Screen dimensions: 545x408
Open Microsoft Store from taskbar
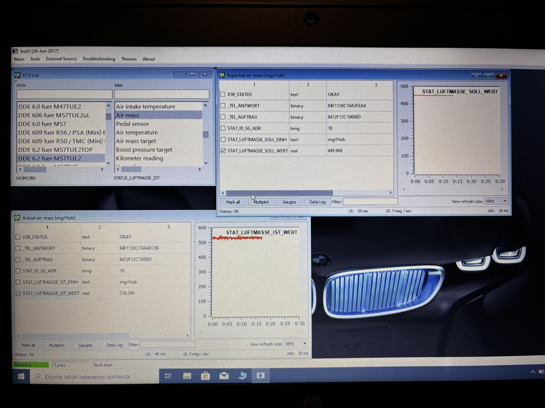coord(205,376)
